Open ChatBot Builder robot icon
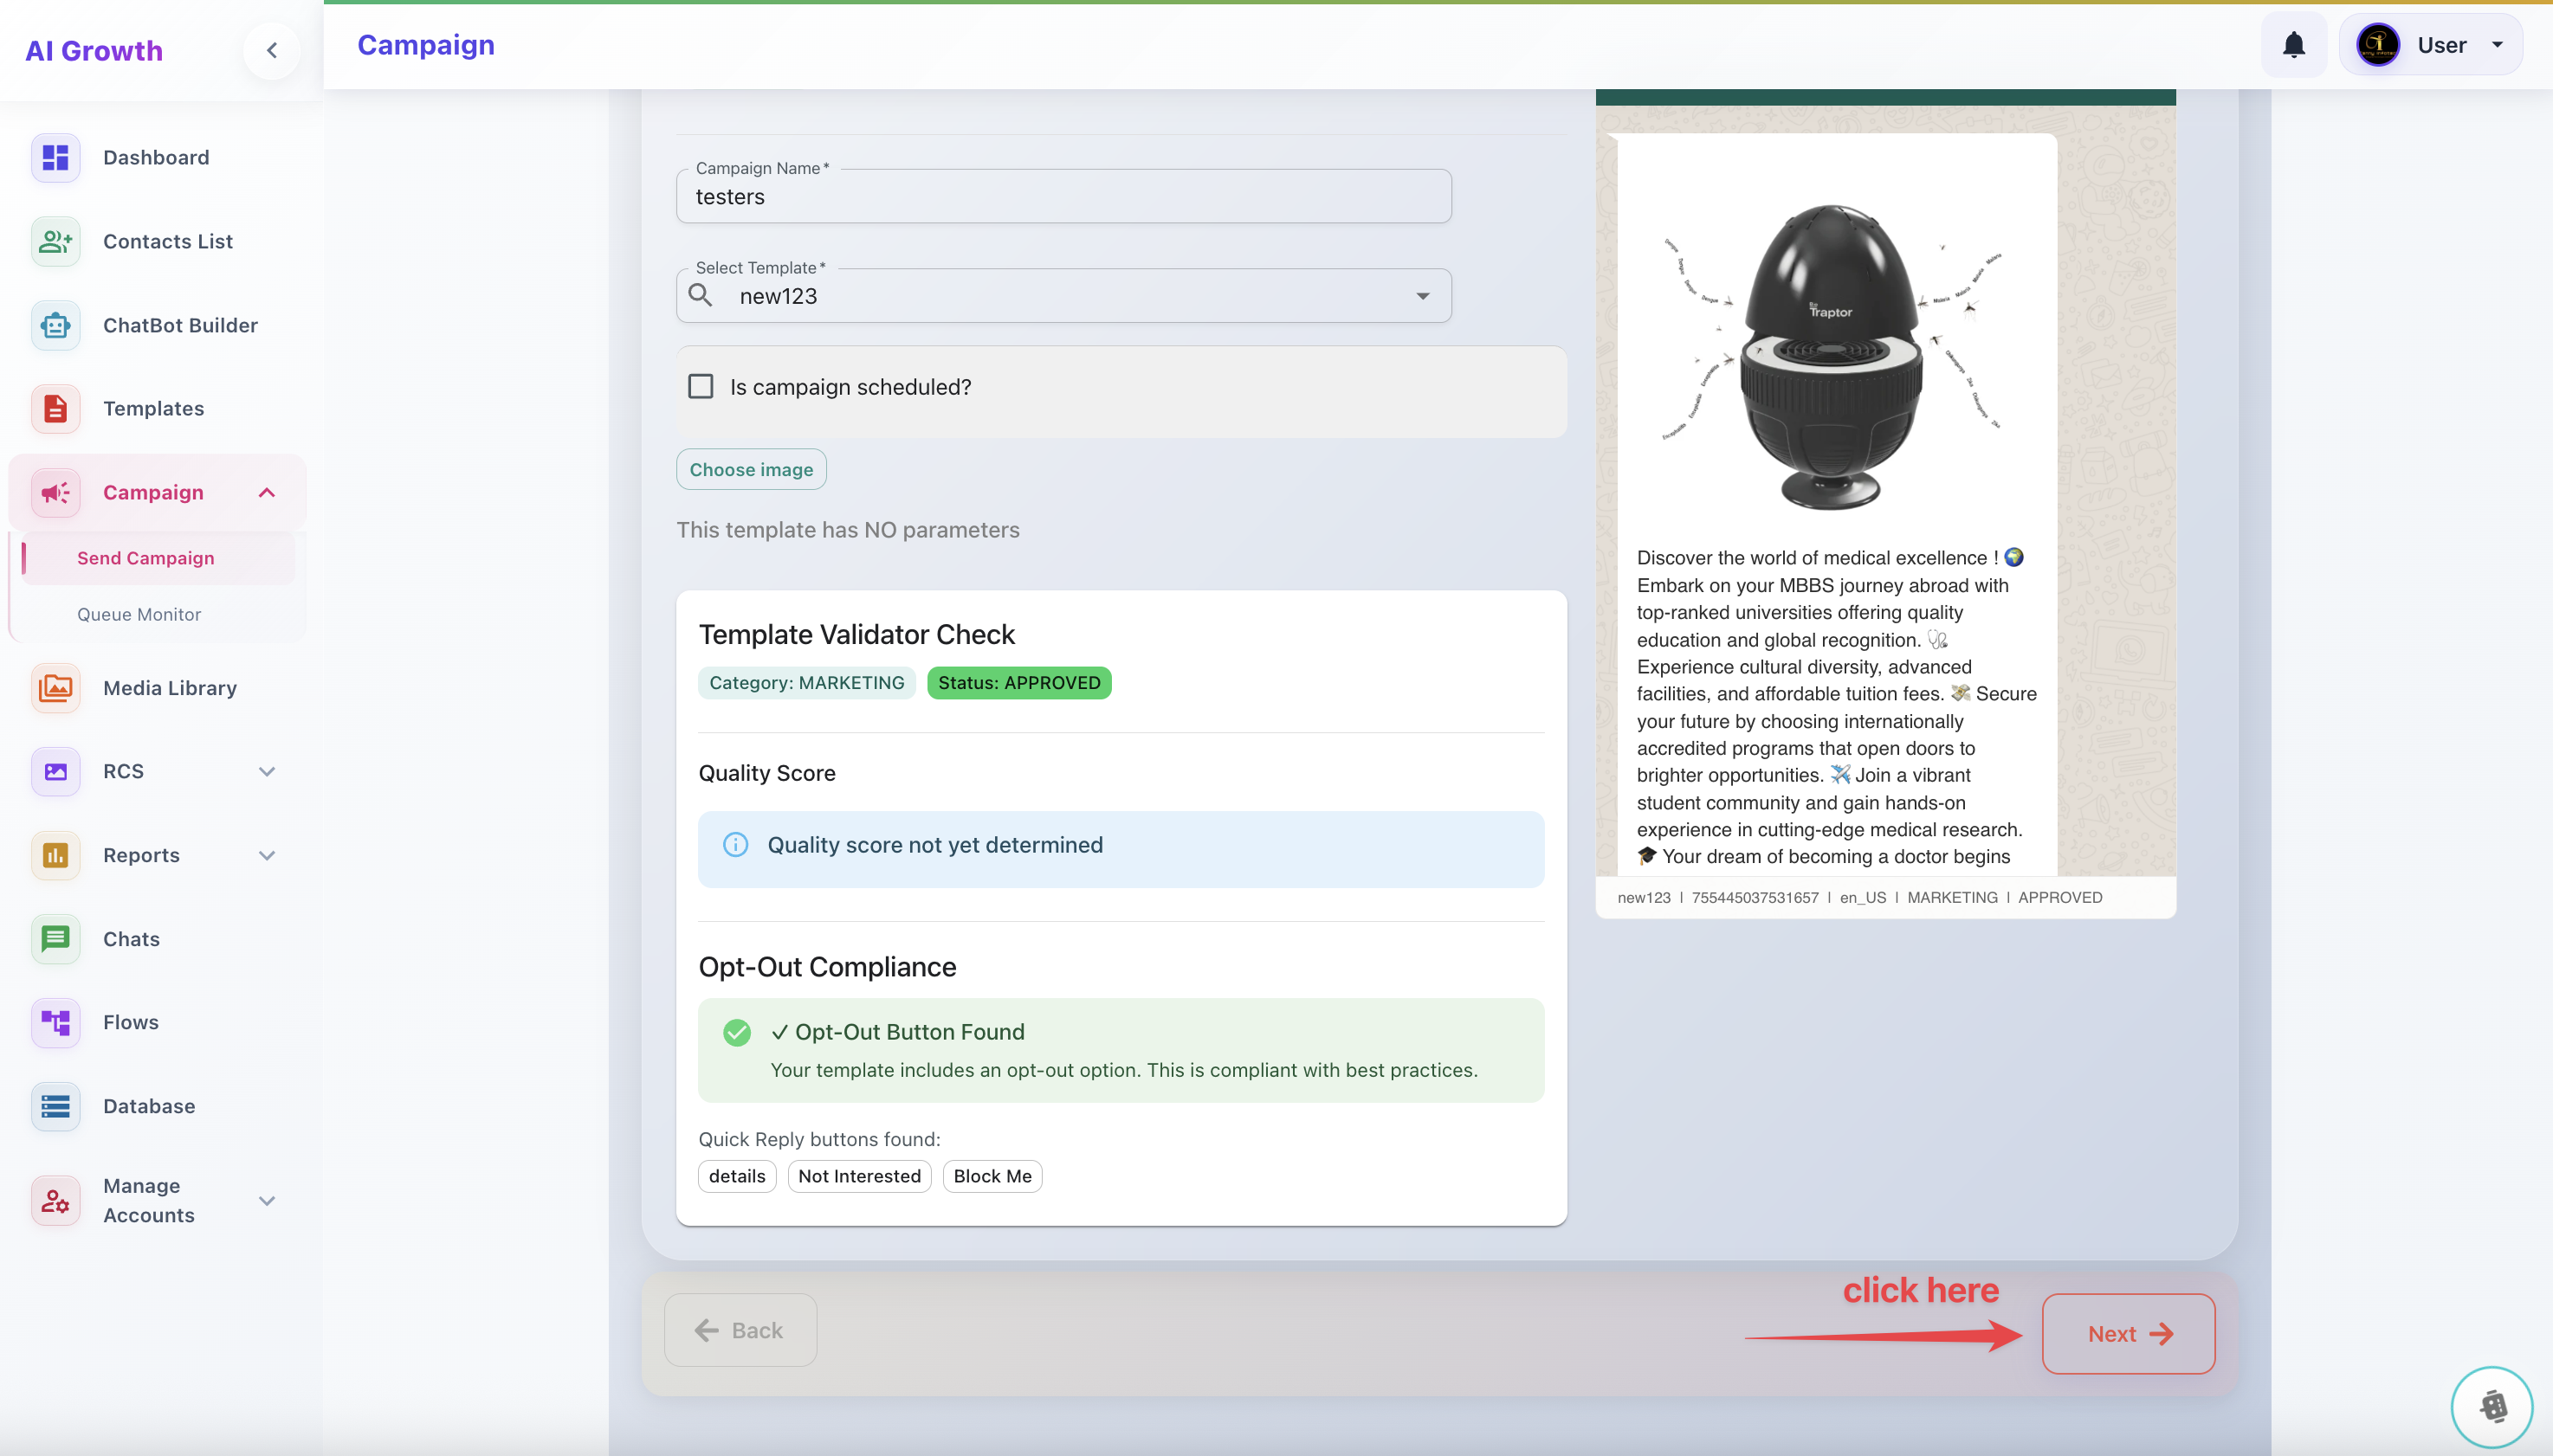The height and width of the screenshot is (1456, 2553). click(55, 325)
